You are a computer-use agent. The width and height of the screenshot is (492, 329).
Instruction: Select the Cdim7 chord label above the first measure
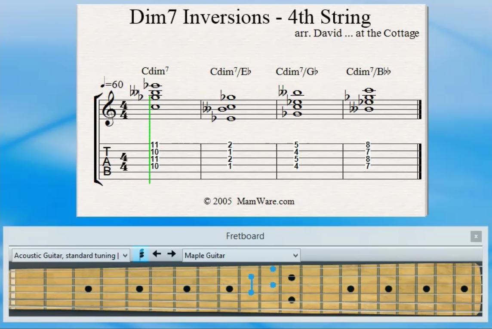(154, 71)
